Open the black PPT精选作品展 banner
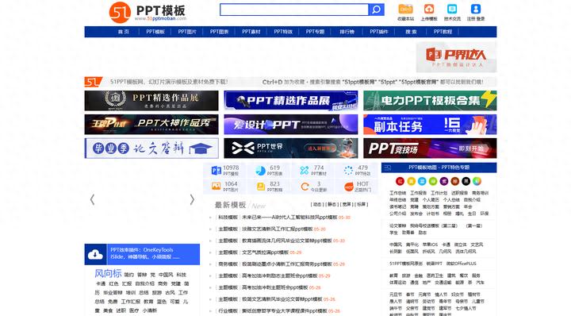This screenshot has height=316, width=571. click(x=151, y=101)
